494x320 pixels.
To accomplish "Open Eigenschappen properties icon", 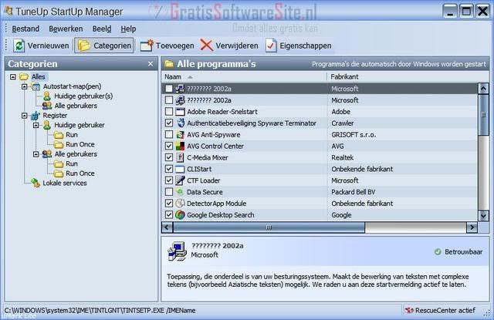I will pos(271,45).
